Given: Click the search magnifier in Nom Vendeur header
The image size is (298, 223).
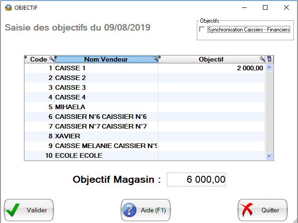Looking at the screenshot, I should coord(156,59).
